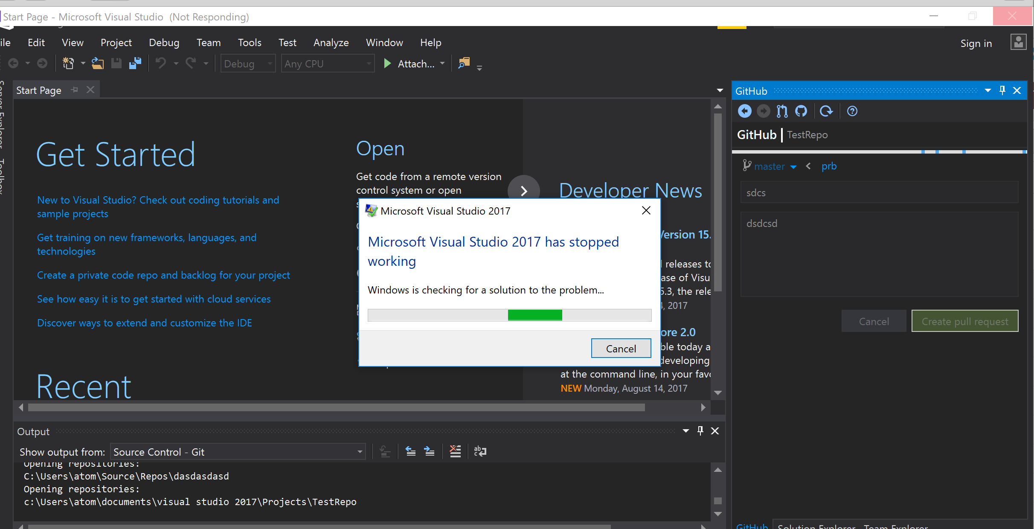
Task: Click the Save All icon in the toolbar
Action: point(135,63)
